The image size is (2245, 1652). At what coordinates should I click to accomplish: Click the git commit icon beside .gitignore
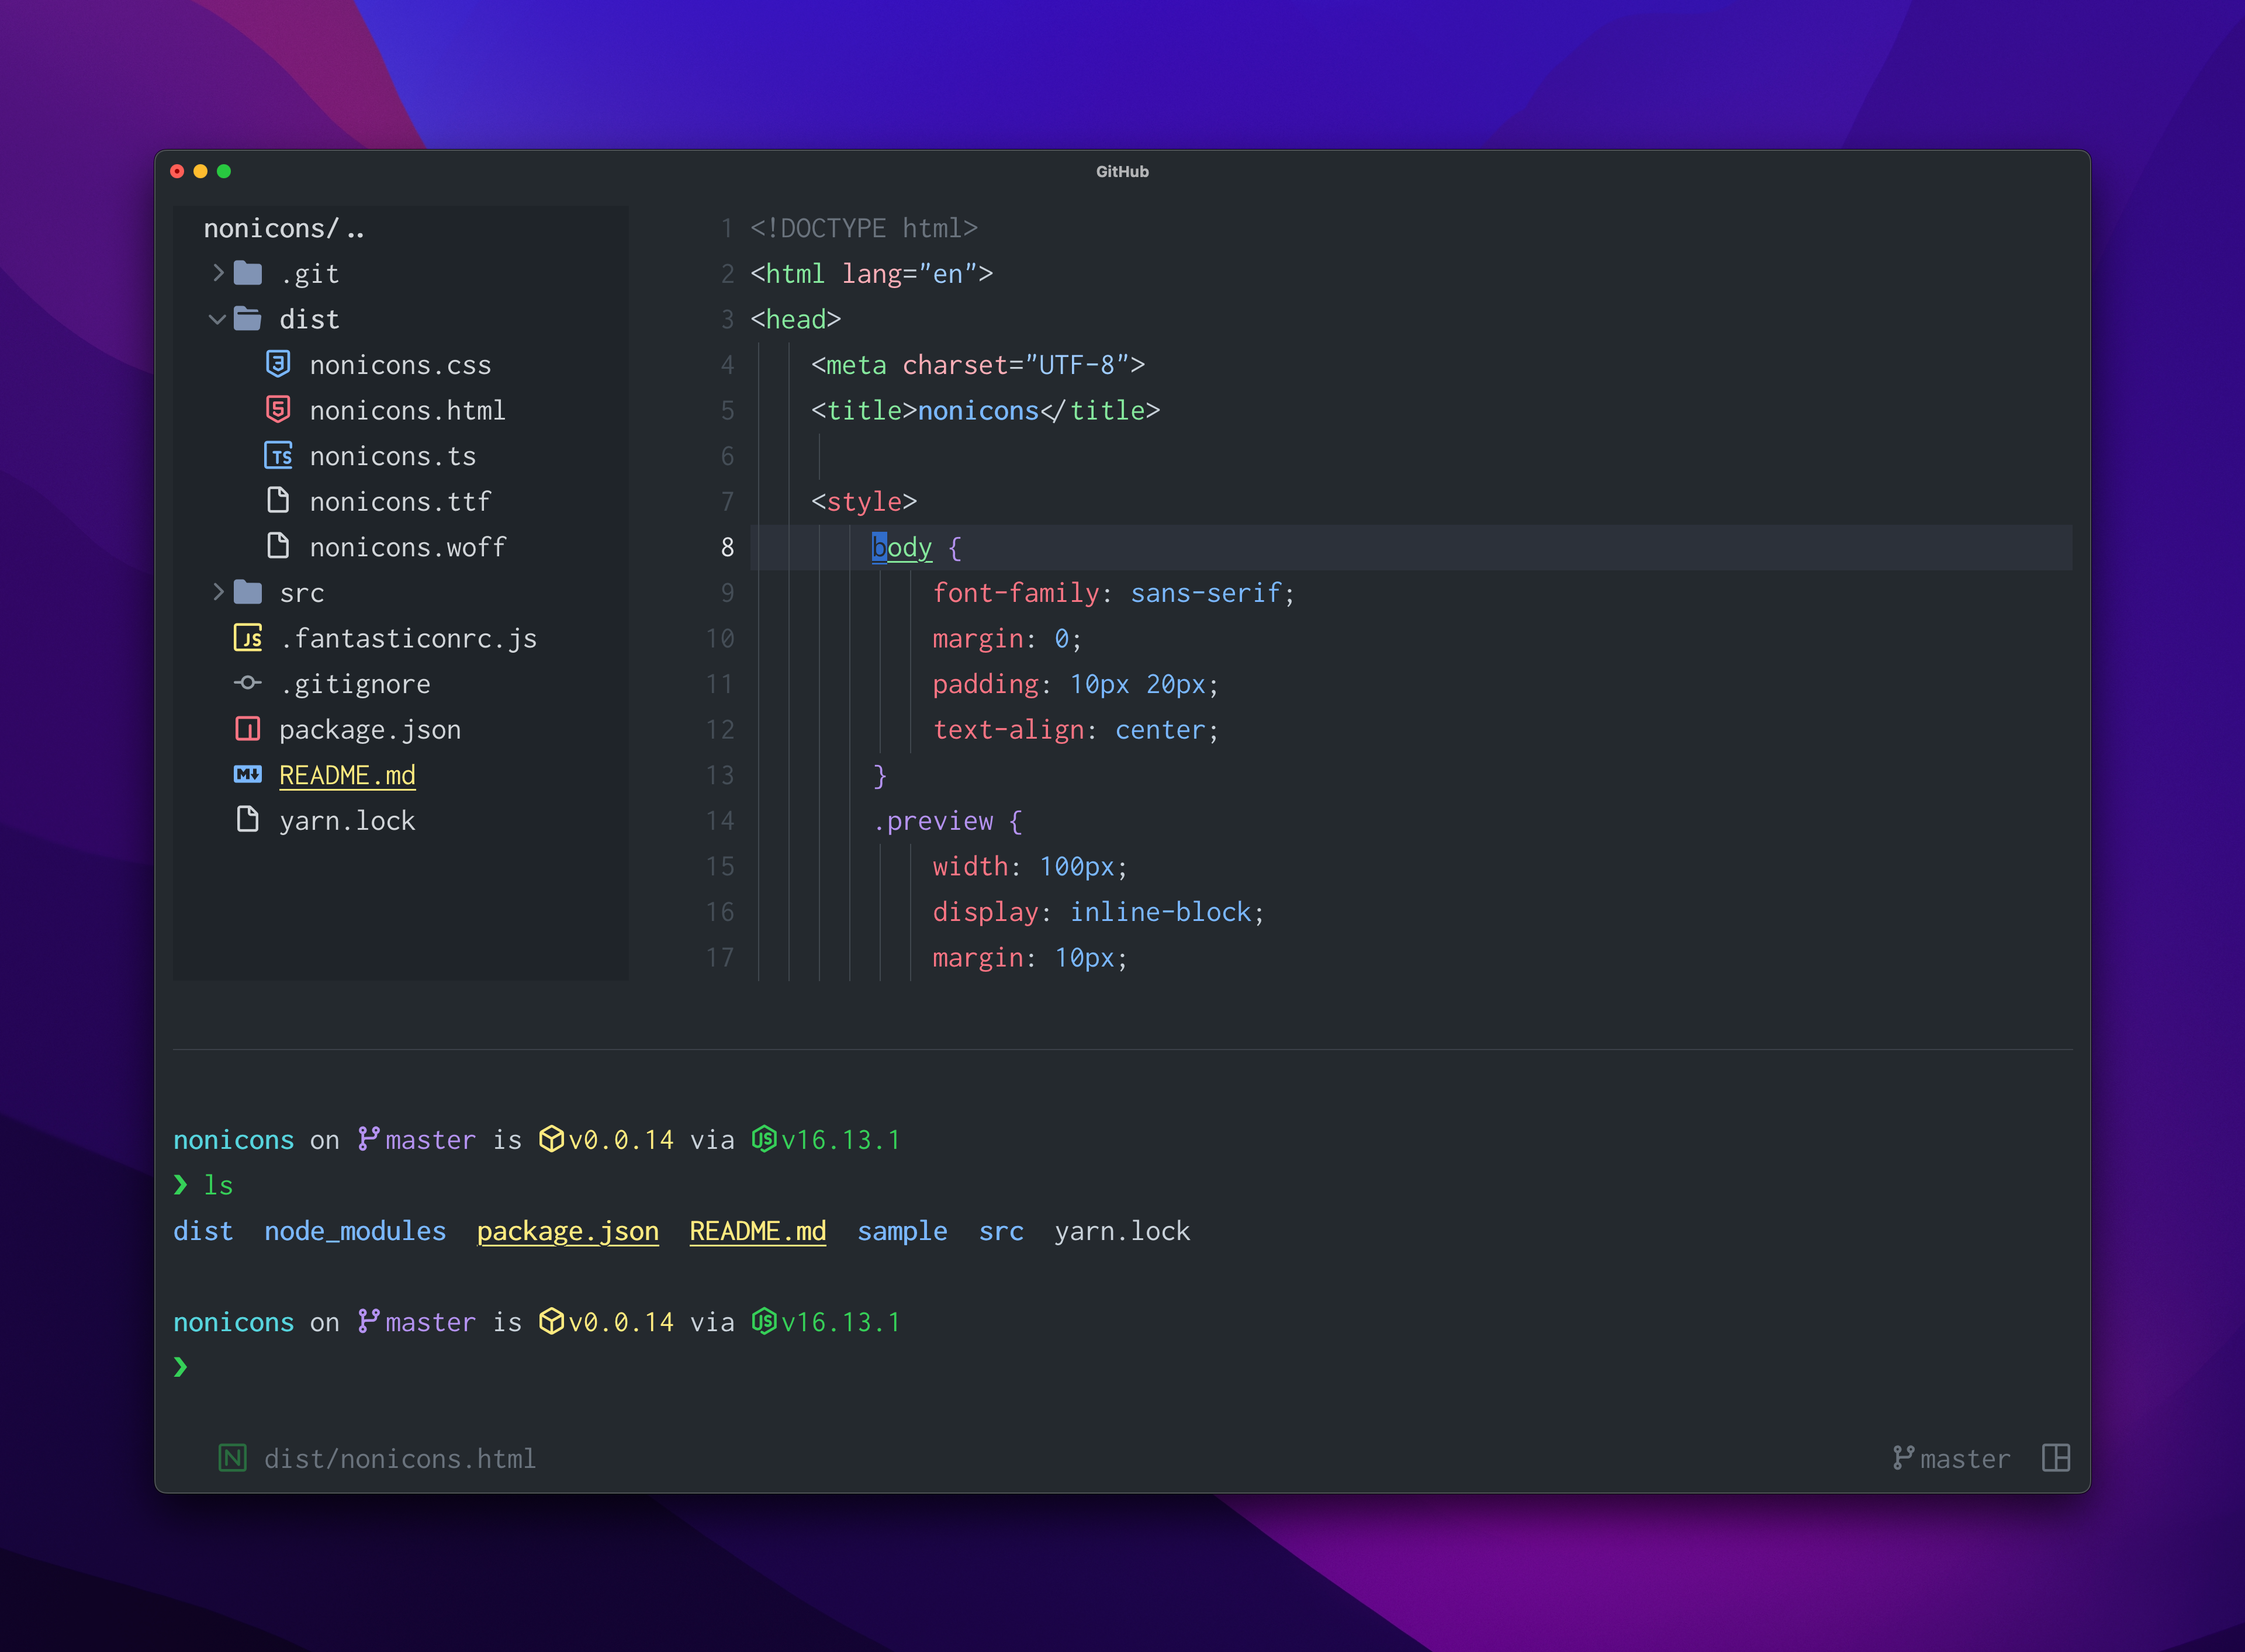pos(248,683)
